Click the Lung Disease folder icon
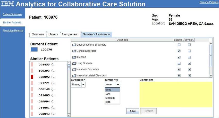The width and height of the screenshot is (219, 118). (74, 63)
